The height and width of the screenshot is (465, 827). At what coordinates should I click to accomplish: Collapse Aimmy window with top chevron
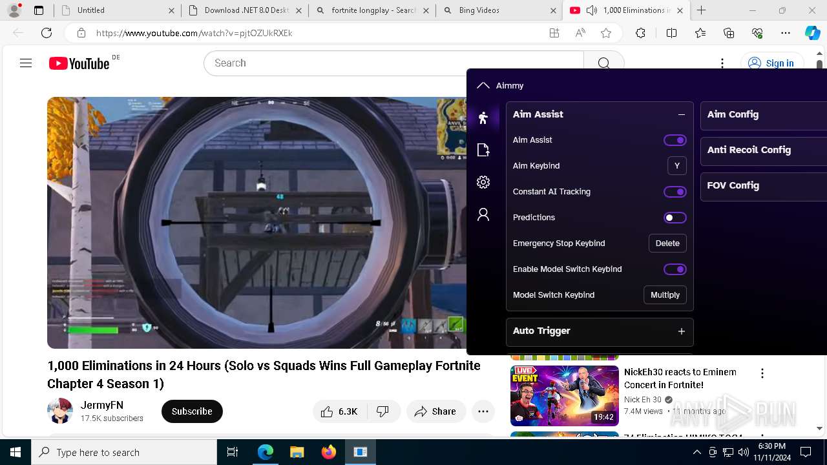click(483, 85)
